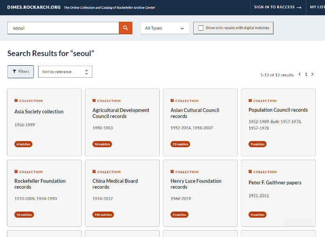
Task: Open China Medical Board records
Action: click(x=115, y=184)
